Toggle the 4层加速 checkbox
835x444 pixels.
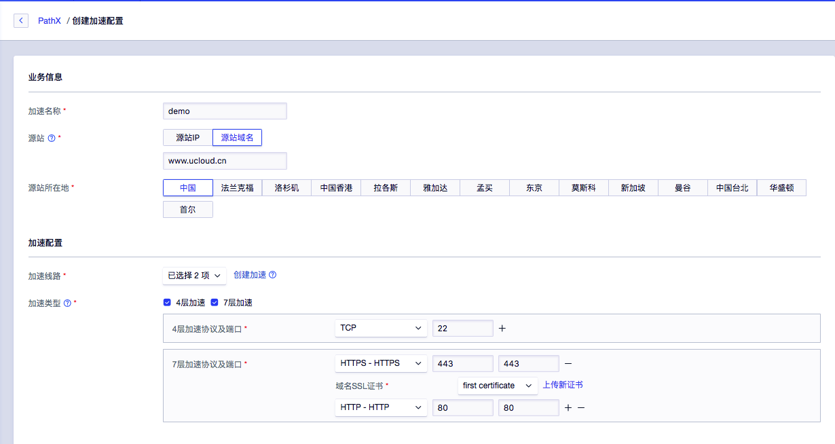click(167, 302)
